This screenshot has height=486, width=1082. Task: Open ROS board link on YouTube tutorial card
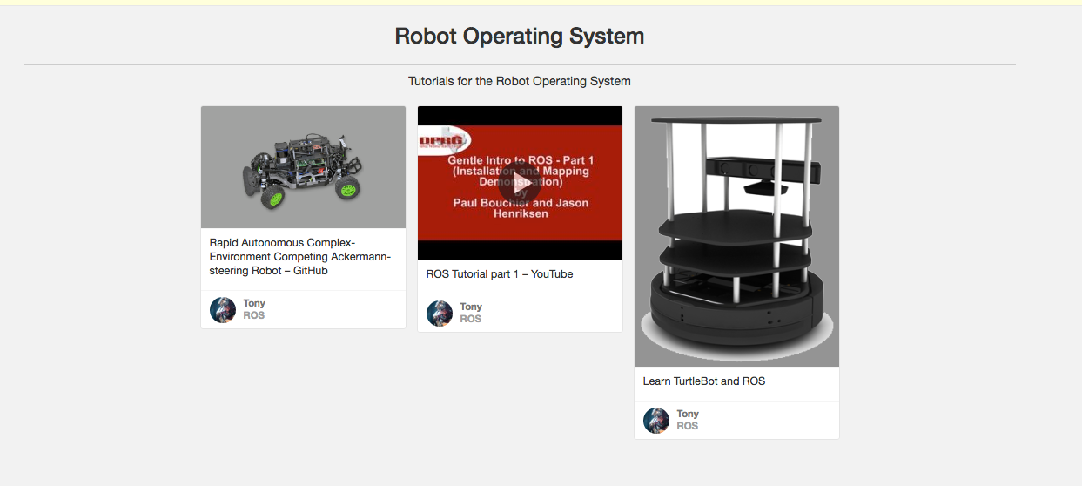tap(470, 319)
